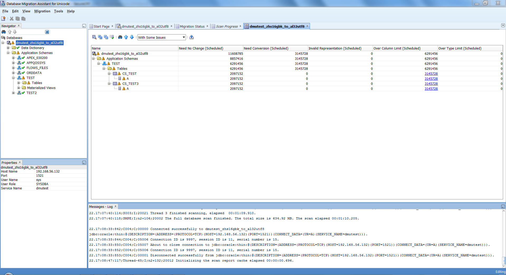The image size is (506, 275).
Task: Open the File menu
Action: point(5,11)
